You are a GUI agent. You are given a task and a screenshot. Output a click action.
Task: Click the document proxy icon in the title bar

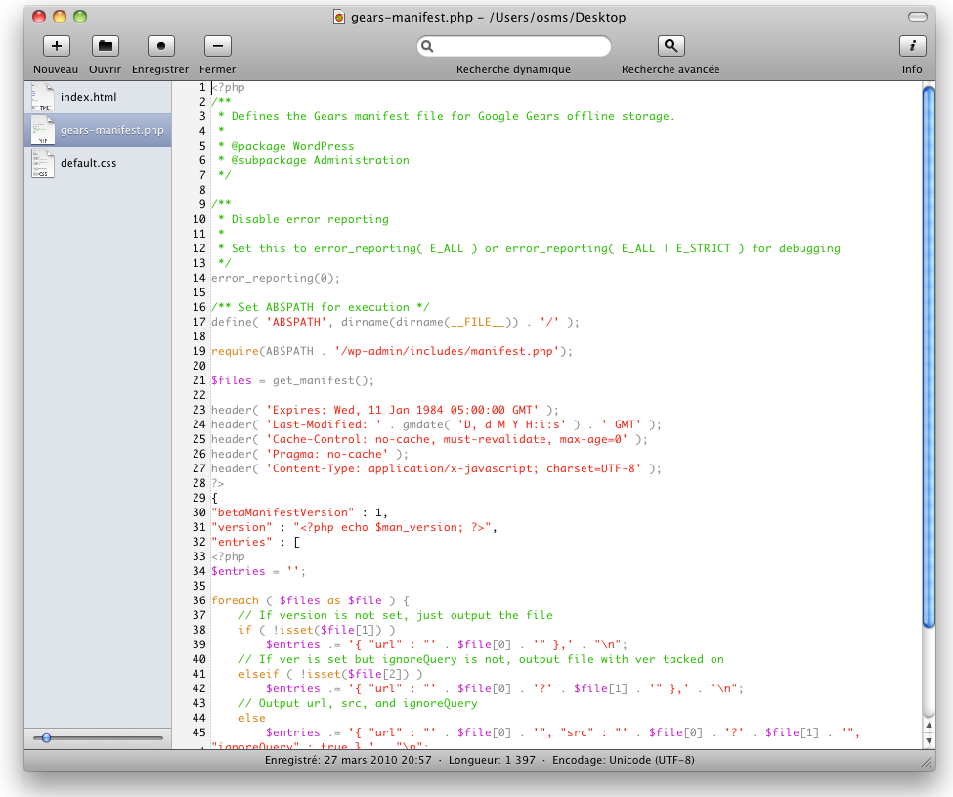339,17
